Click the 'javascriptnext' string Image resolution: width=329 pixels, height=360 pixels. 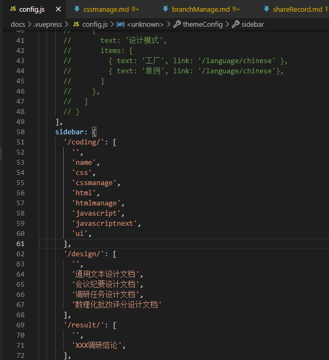(x=104, y=224)
